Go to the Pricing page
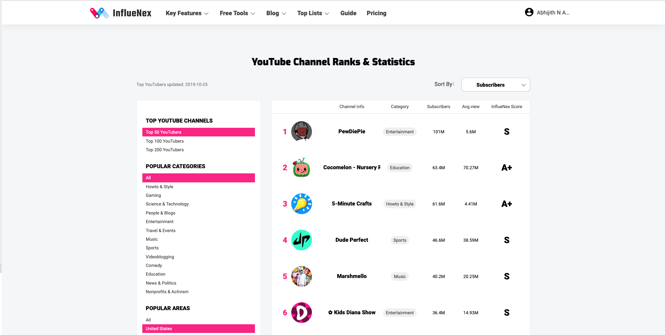Screen dimensions: 665x335 point(376,13)
